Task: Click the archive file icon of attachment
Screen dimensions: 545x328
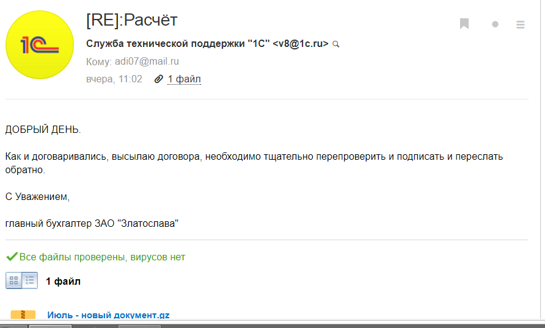Action: click(x=23, y=315)
